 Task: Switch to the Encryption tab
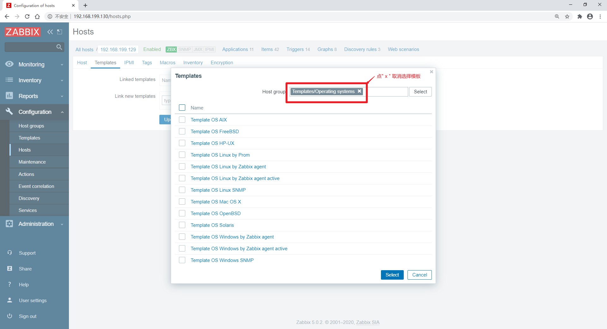222,63
